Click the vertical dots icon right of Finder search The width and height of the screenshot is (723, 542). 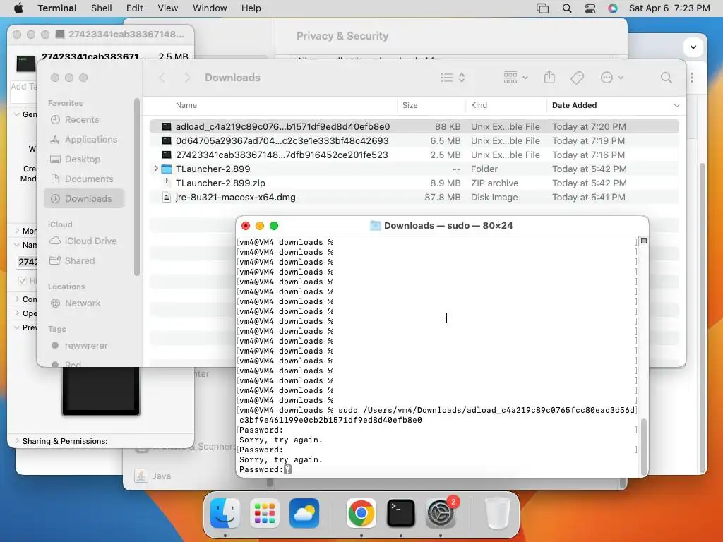pyautogui.click(x=692, y=78)
